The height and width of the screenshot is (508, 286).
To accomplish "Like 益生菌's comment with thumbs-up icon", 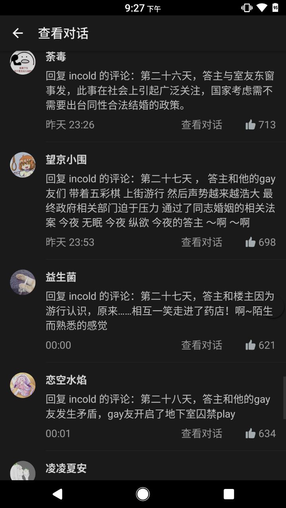I will pyautogui.click(x=251, y=345).
